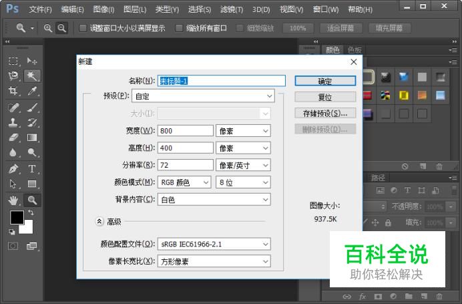
Task: Open the 宽度 unit dropdown
Action: (x=243, y=131)
